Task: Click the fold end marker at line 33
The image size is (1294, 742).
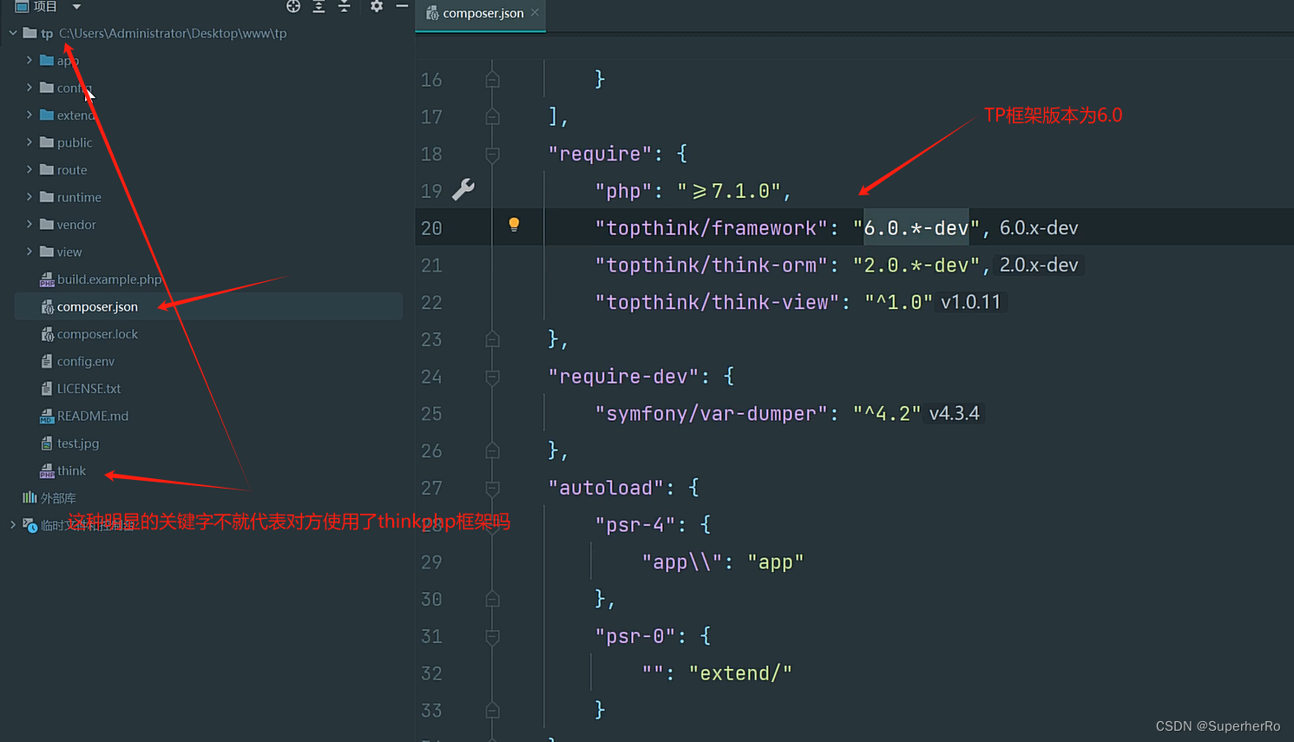Action: pyautogui.click(x=492, y=710)
